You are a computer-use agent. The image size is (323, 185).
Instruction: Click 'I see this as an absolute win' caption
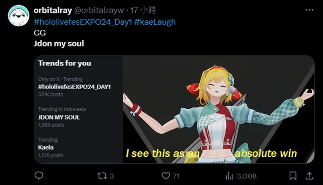click(x=211, y=154)
